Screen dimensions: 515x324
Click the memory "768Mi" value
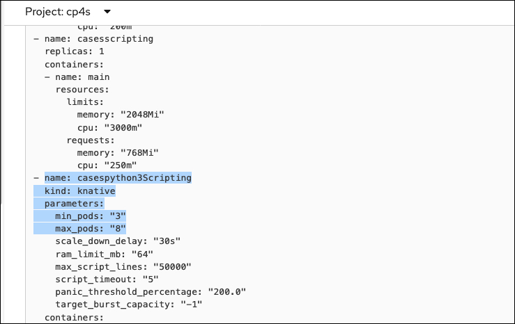pyautogui.click(x=139, y=152)
